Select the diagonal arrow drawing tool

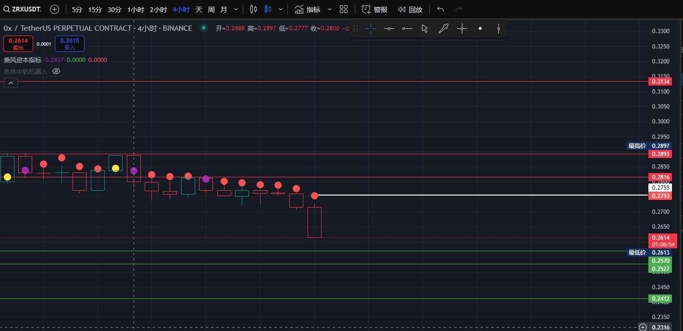[443, 29]
